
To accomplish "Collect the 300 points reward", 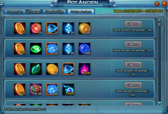I will (x=133, y=24).
